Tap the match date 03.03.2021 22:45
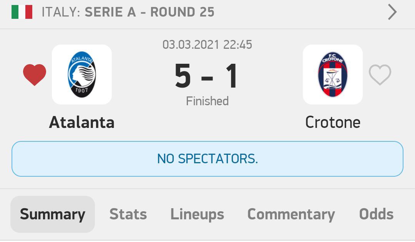This screenshot has height=242, width=415. (x=207, y=45)
